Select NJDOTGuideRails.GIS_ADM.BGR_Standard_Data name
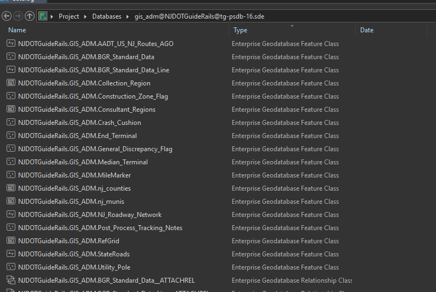This screenshot has width=436, height=292. point(86,57)
